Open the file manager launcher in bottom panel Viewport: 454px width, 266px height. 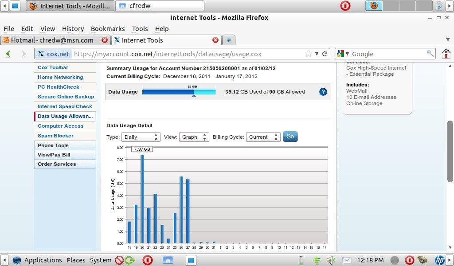168,260
